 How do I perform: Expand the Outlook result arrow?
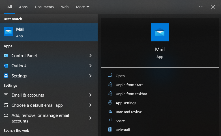click(91, 66)
